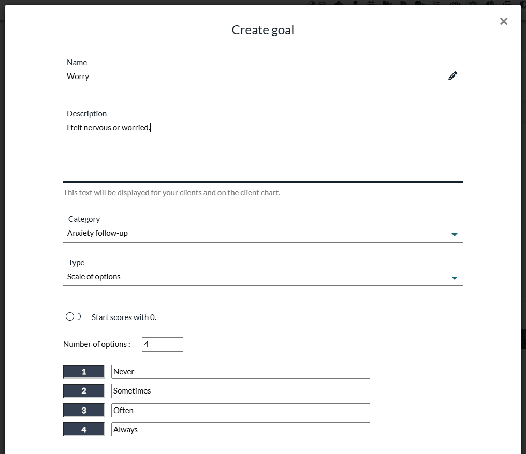Image resolution: width=526 pixels, height=454 pixels.
Task: Open the Type dropdown arrow
Action: tap(454, 278)
